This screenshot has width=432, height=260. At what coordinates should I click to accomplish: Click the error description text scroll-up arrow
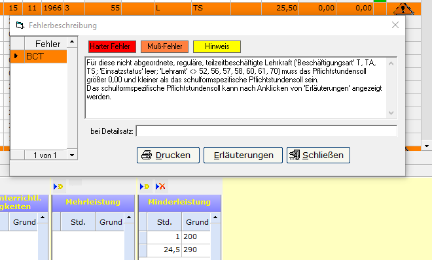(x=391, y=63)
